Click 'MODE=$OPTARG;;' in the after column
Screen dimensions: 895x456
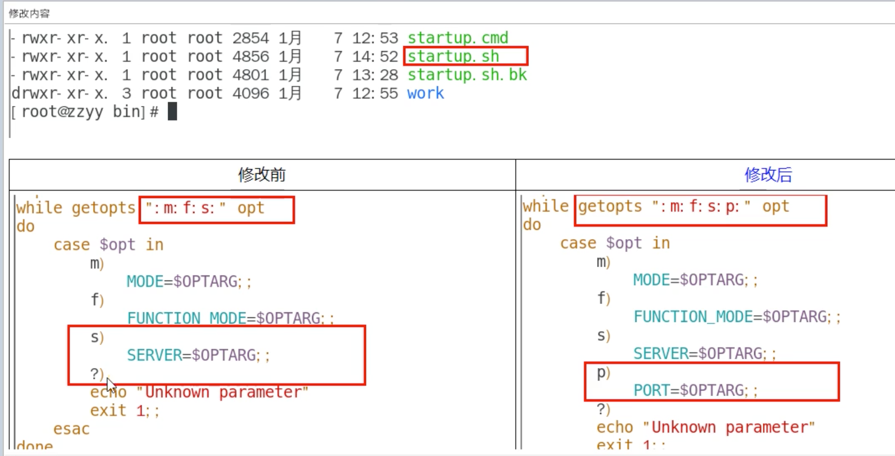[696, 280]
